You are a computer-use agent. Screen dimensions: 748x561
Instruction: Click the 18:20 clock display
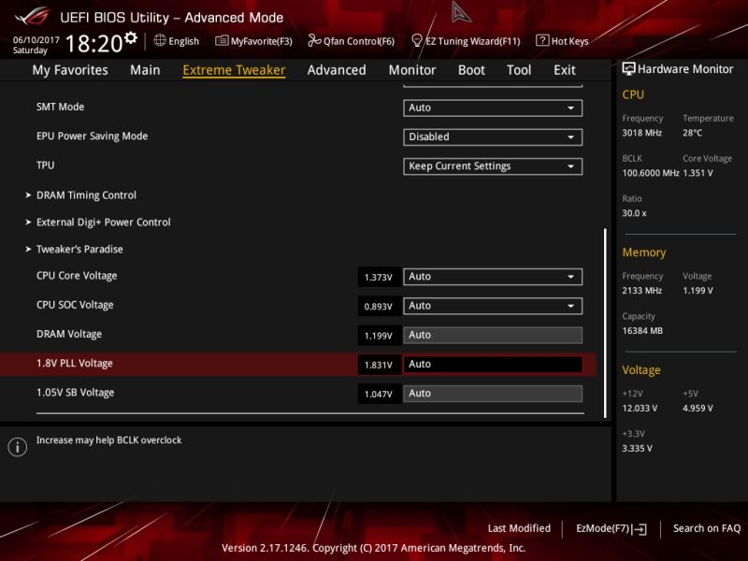coord(94,44)
